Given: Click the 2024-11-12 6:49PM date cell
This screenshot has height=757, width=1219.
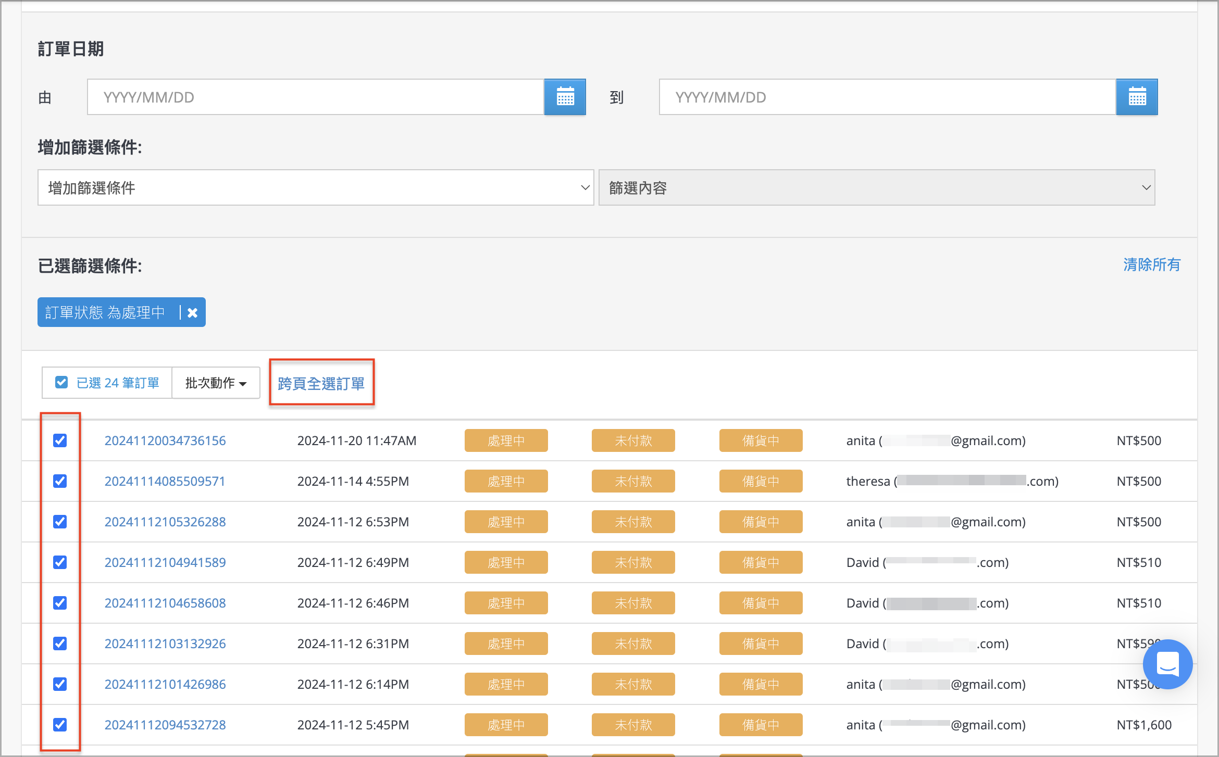Looking at the screenshot, I should click(x=353, y=562).
